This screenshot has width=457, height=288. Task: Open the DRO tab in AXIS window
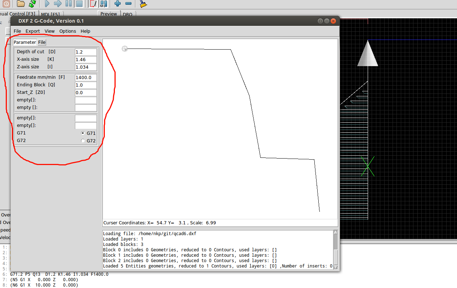coord(127,14)
